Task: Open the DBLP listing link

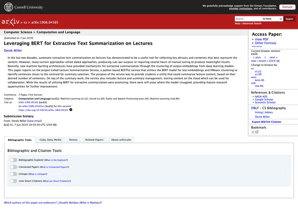Action: [259, 112]
